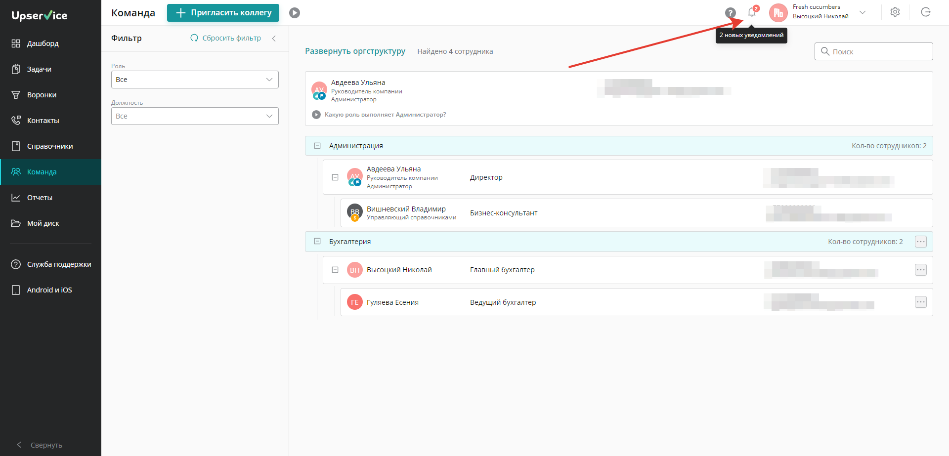Collapse sidebar with Свернуть
949x456 pixels.
tap(40, 445)
